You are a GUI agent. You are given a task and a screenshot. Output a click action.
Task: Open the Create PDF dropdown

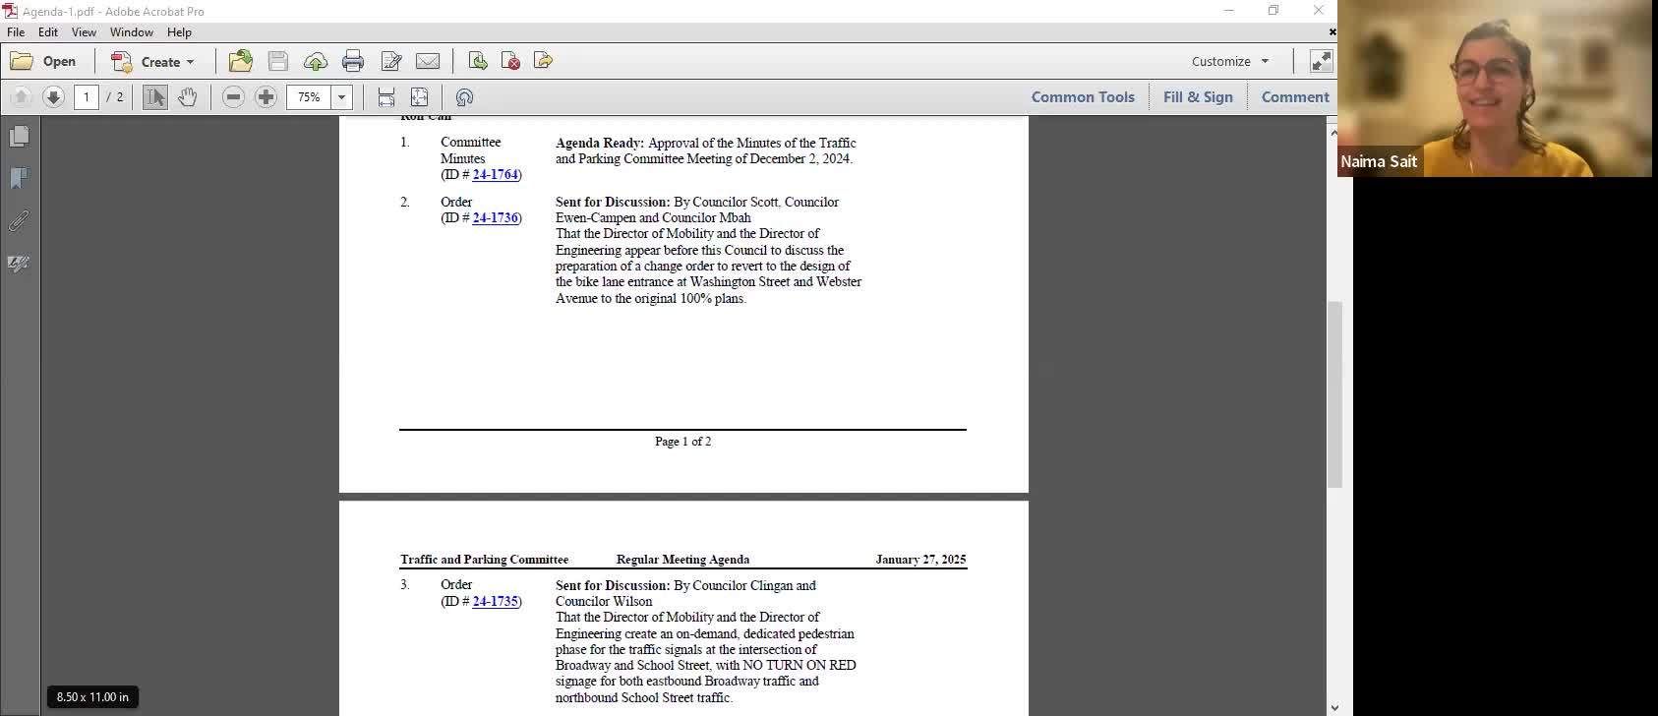point(152,61)
